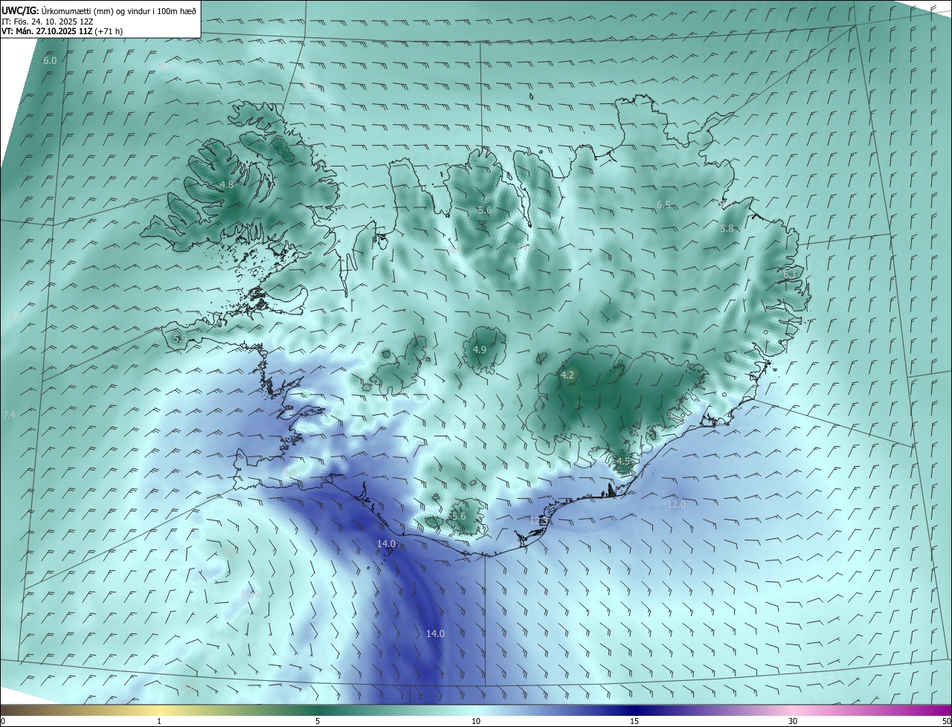
Task: Select the 'IT: Fös. 24. 10. 2025 12Z' line
Action: (x=48, y=21)
